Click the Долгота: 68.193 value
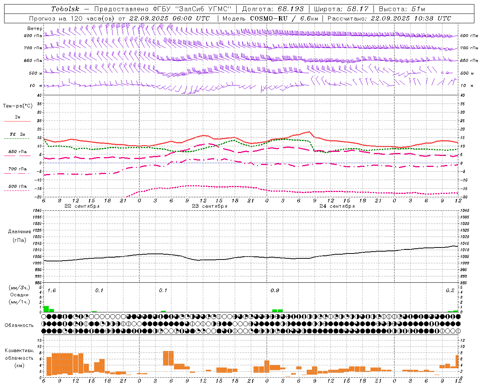480x384 pixels. [273, 9]
